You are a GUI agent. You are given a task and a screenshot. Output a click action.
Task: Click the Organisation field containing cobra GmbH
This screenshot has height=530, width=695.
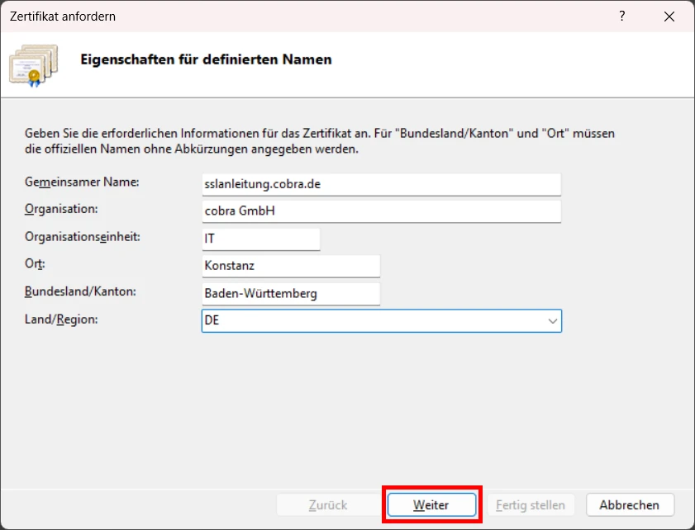[381, 211]
